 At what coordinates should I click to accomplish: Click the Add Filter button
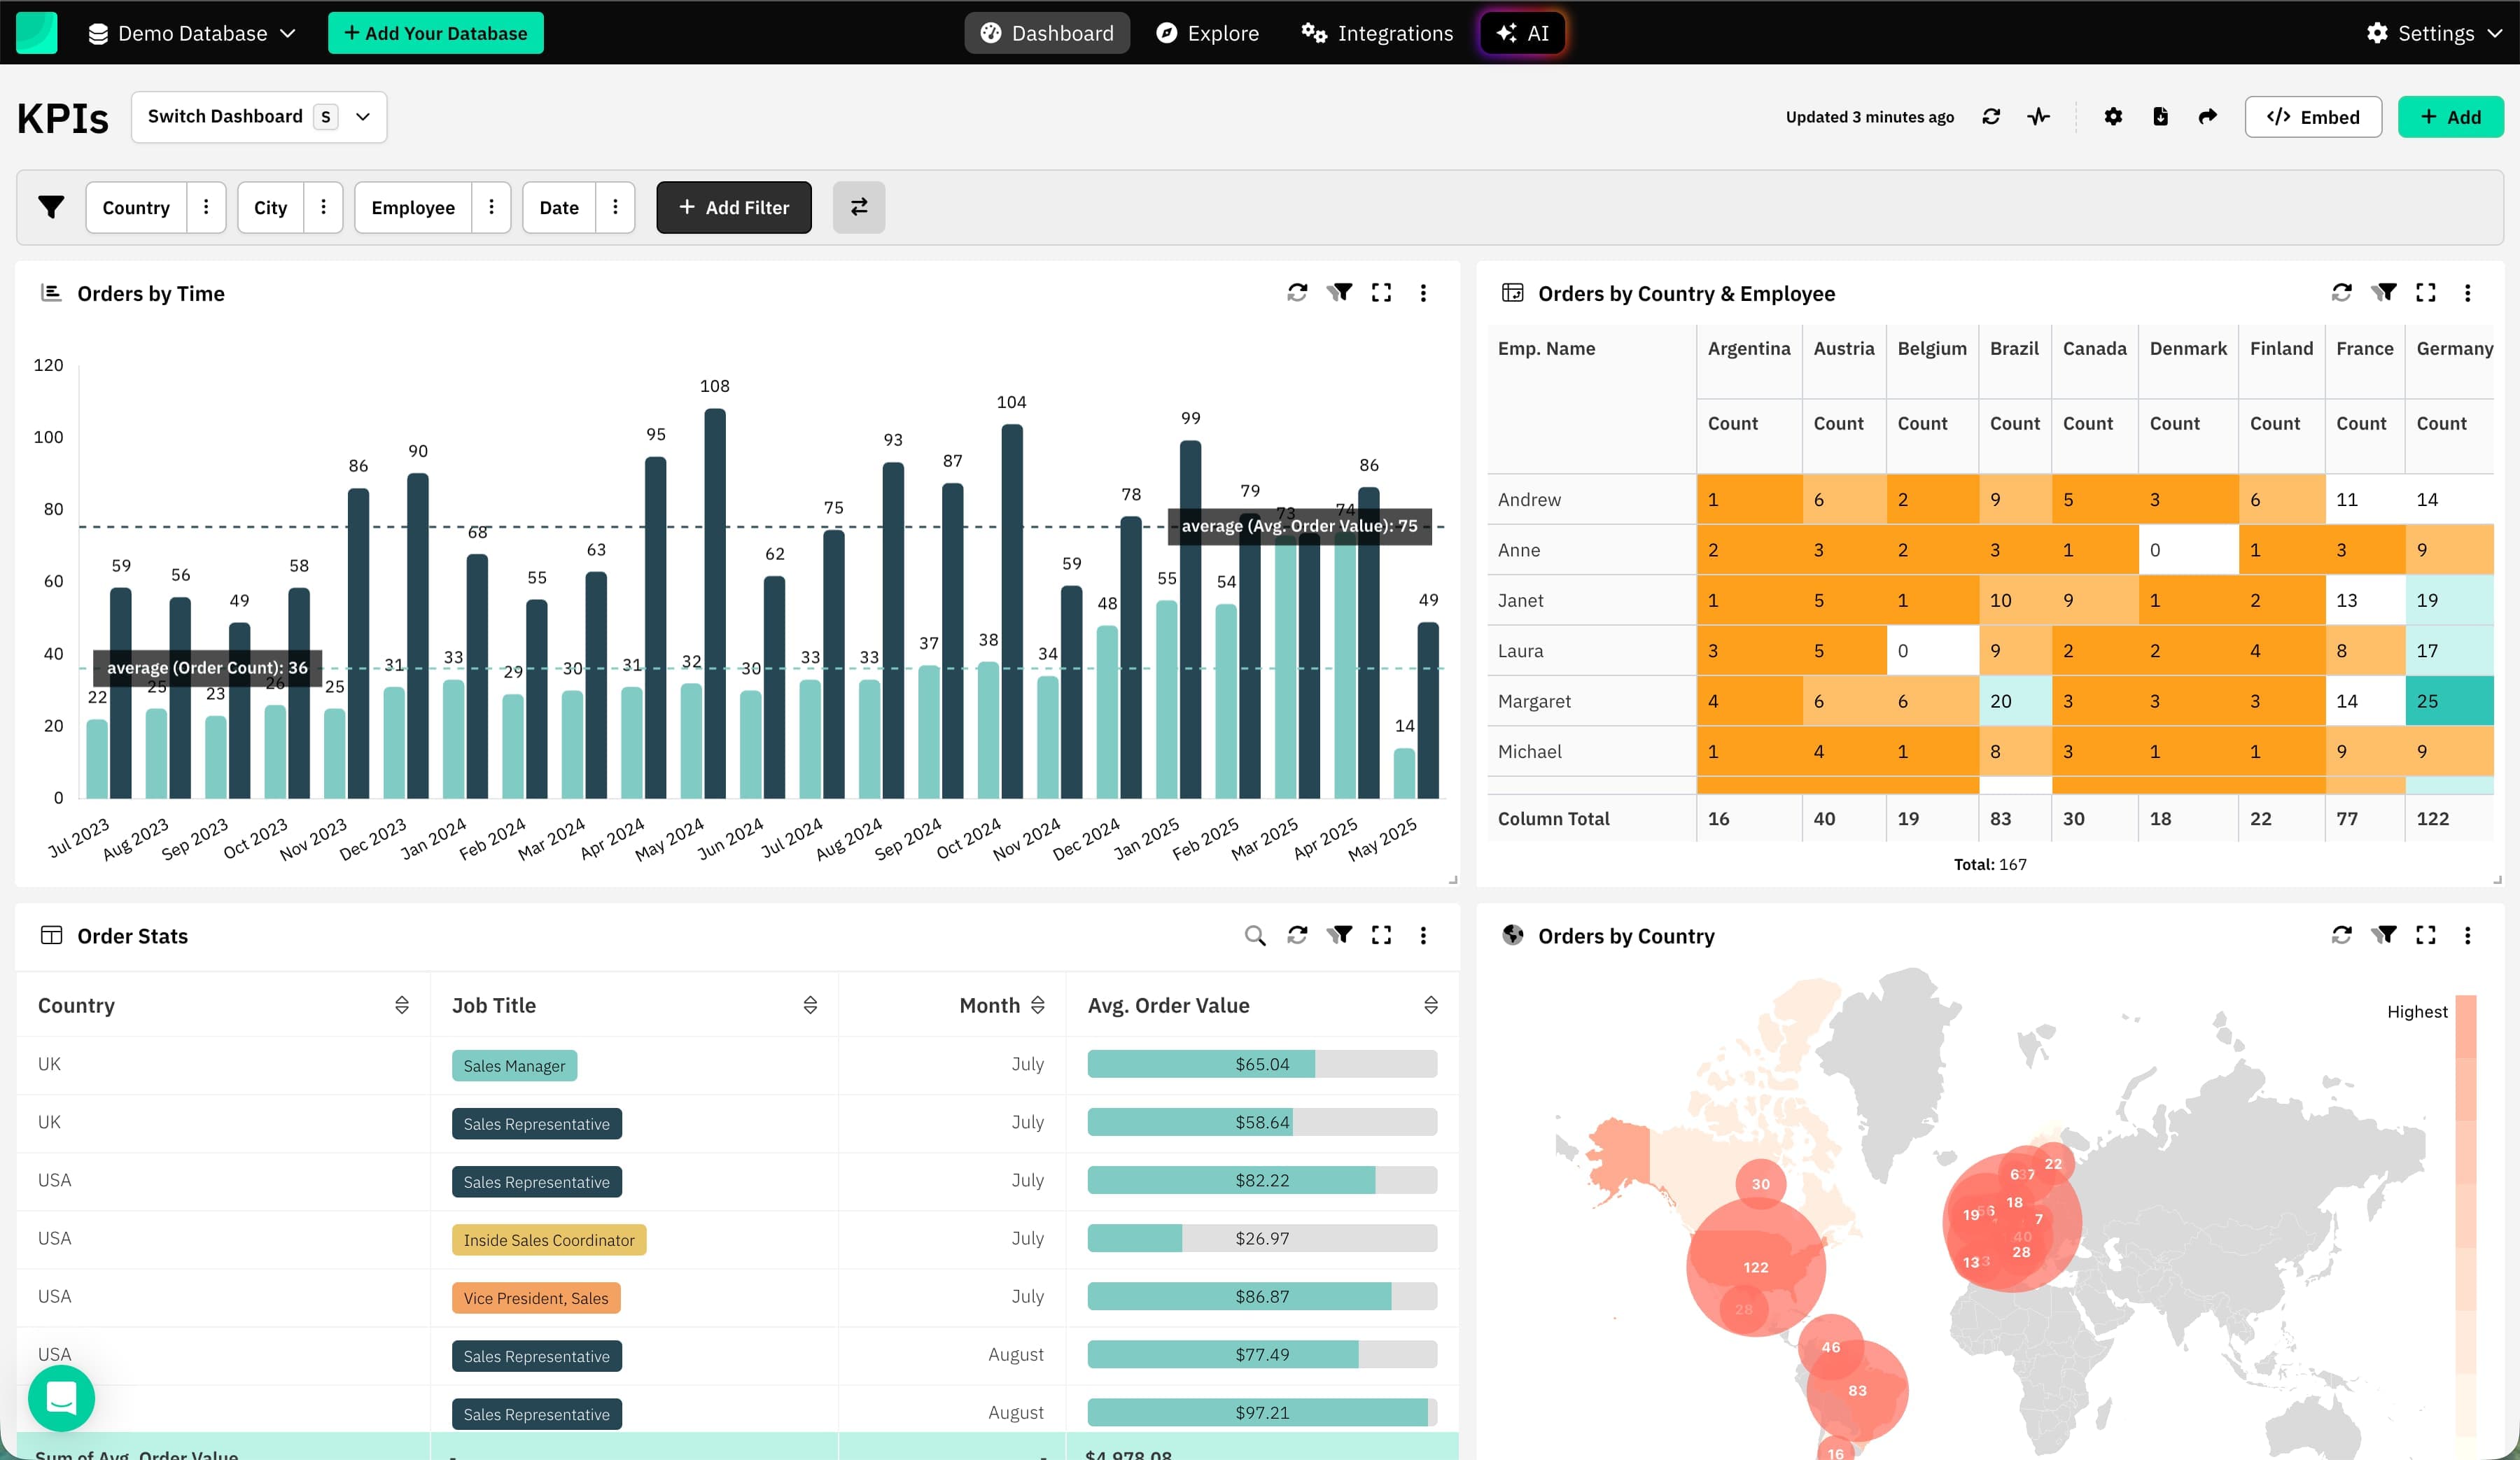pyautogui.click(x=734, y=207)
